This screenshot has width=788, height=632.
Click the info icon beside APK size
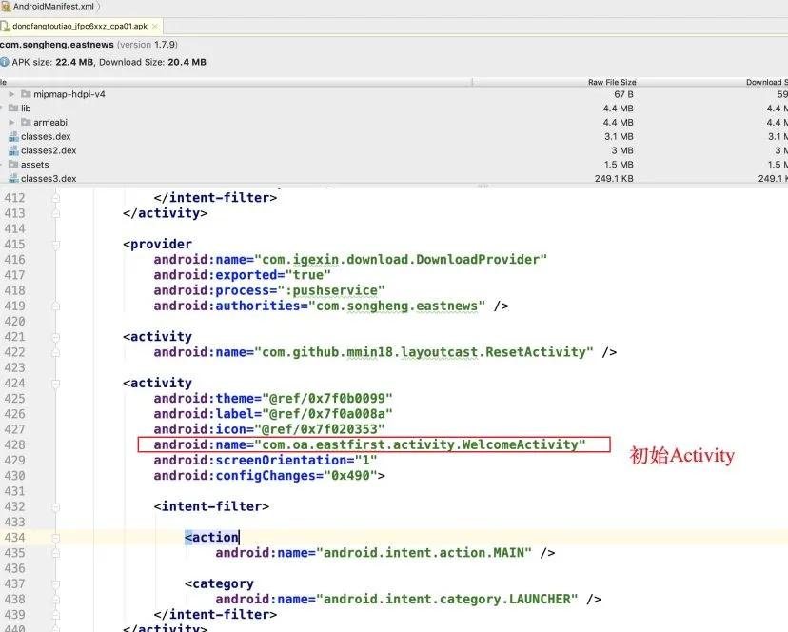pos(5,63)
